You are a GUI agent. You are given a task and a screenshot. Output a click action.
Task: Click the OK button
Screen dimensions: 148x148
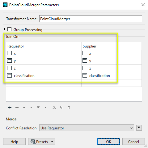108,141
